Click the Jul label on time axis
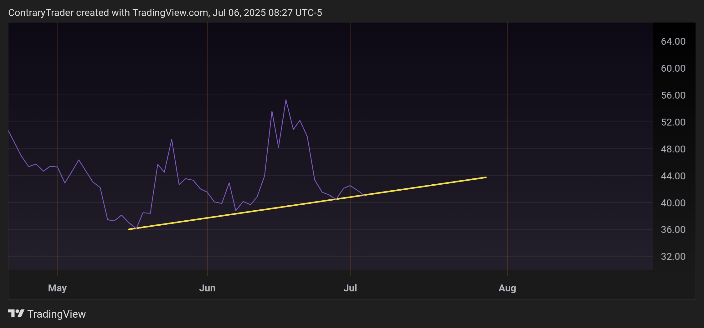This screenshot has height=328, width=704. 350,288
